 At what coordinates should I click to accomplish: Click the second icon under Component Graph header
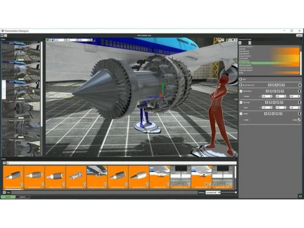coord(249,43)
